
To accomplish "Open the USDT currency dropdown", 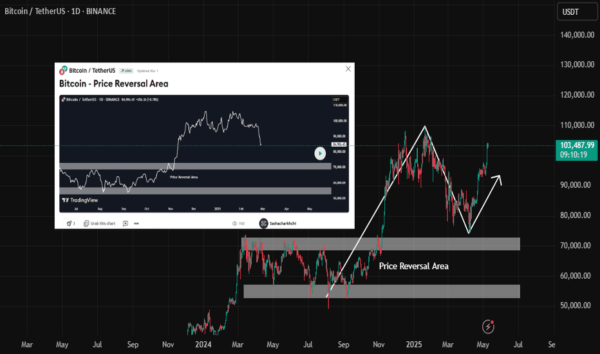I will 577,12.
